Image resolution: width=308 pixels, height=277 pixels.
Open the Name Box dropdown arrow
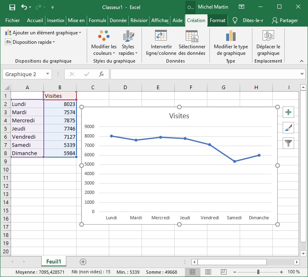[x=48, y=74]
